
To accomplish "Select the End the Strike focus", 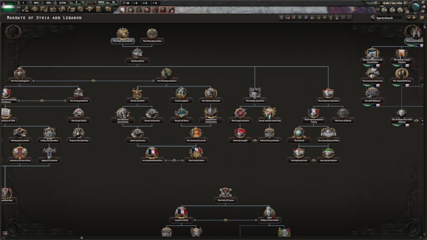I will (x=138, y=55).
